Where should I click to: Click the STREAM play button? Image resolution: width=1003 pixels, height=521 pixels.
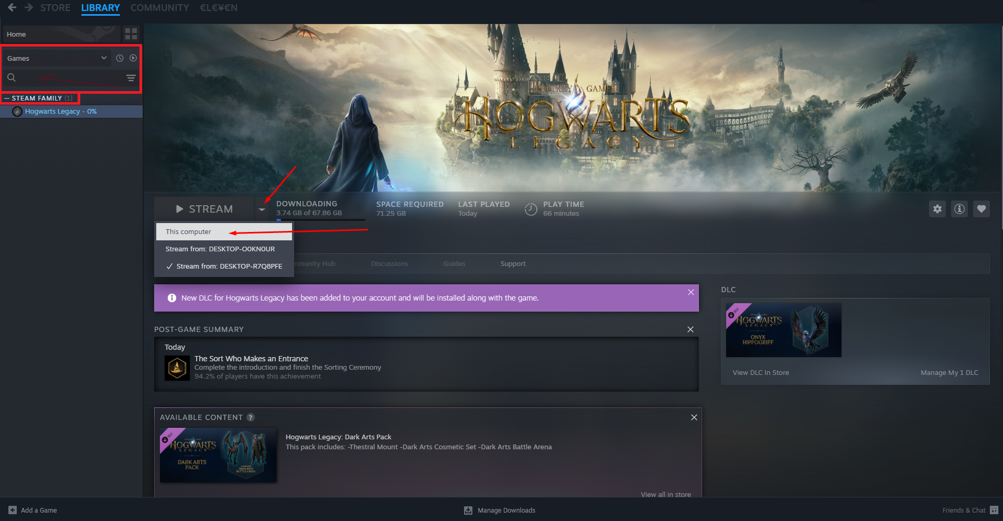(x=204, y=209)
